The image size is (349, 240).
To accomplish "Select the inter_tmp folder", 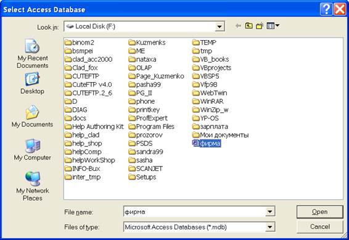I will tap(83, 177).
